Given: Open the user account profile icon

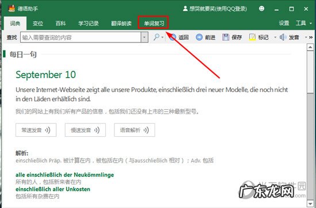Looking at the screenshot, I should (185, 9).
